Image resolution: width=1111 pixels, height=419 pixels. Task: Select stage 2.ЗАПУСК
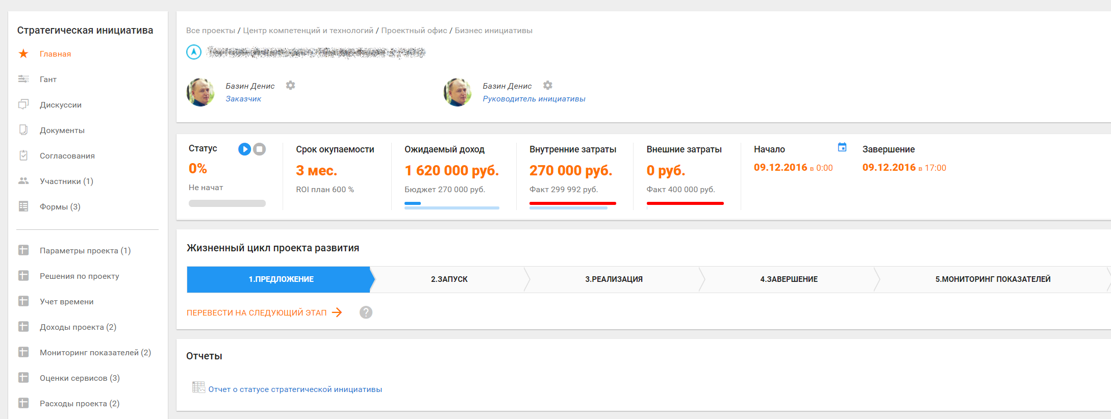pos(449,279)
